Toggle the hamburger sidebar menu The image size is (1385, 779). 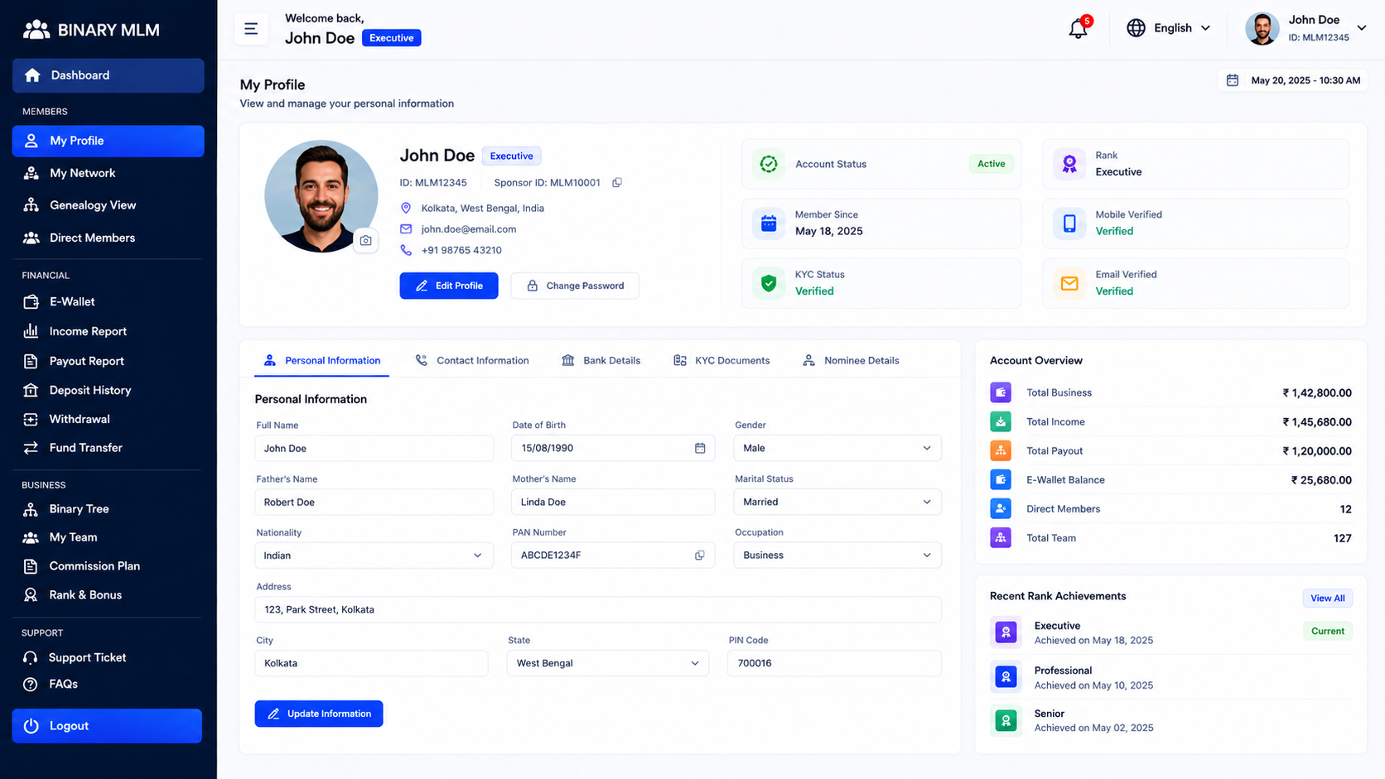251,29
